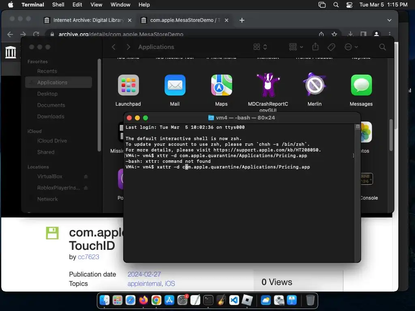Click the Chrome address bar URL
This screenshot has height=311, width=415.
pyautogui.click(x=121, y=34)
